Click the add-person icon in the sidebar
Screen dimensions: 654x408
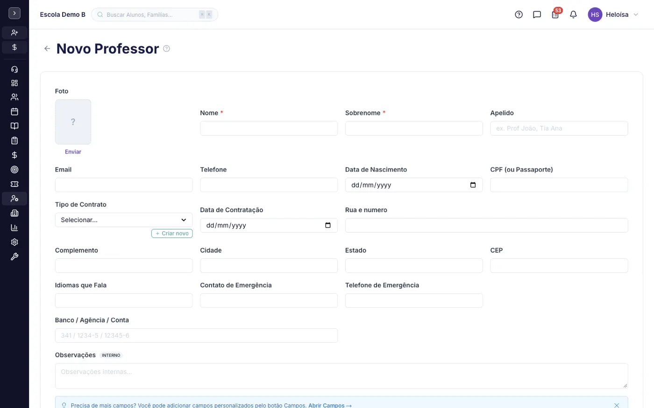tap(14, 33)
